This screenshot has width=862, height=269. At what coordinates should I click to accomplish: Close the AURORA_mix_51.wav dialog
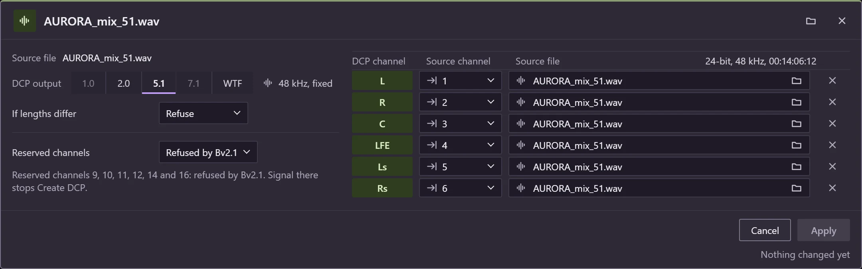coord(842,21)
